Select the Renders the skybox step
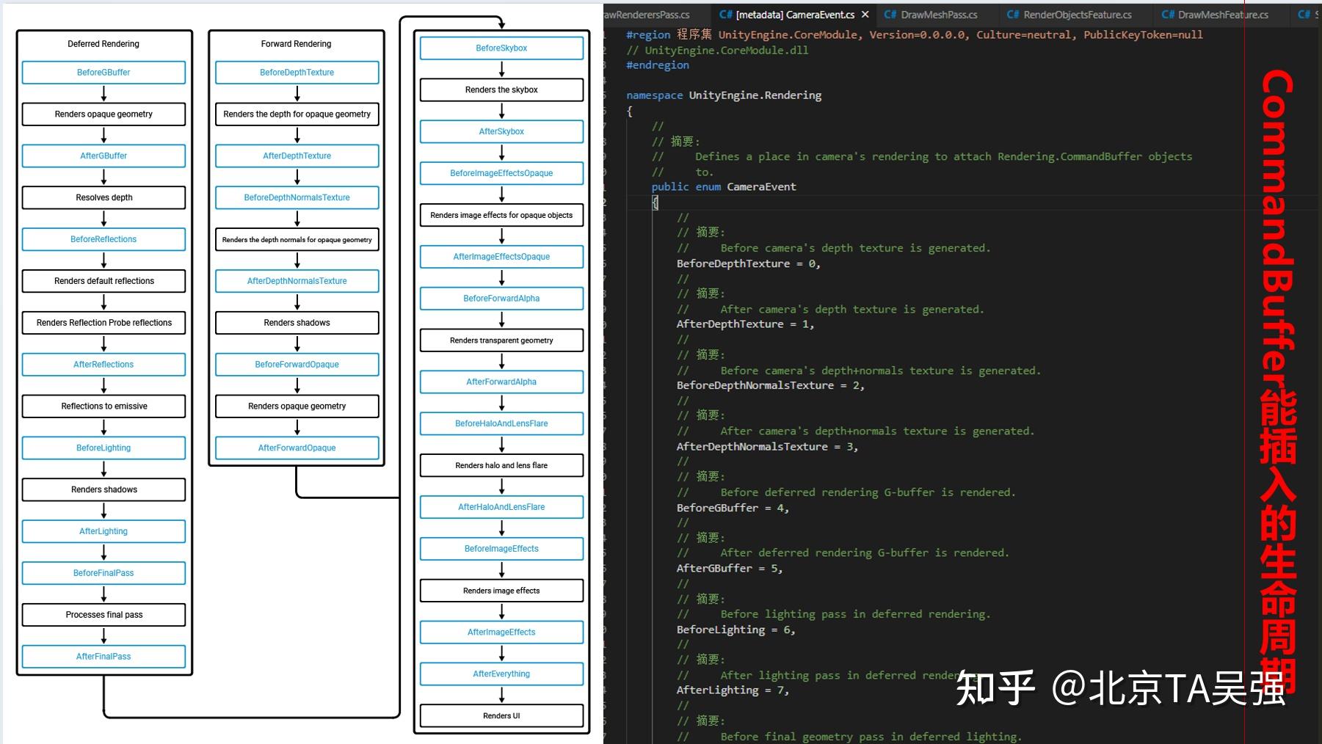The height and width of the screenshot is (744, 1322). click(x=501, y=90)
